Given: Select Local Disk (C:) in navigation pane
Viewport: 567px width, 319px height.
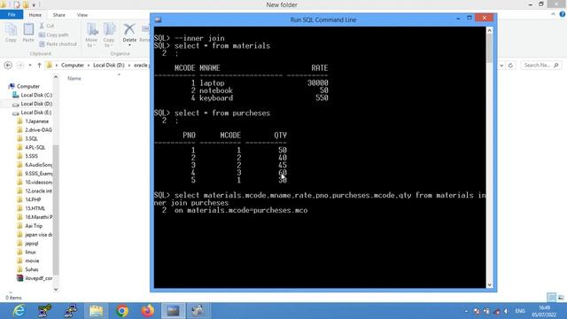Looking at the screenshot, I should pos(36,95).
